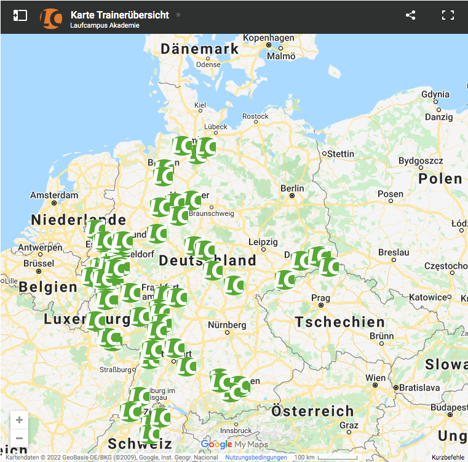Select leftmost LC marker of Hamburg cluster
Viewport: 468px width, 462px height.
pos(182,146)
